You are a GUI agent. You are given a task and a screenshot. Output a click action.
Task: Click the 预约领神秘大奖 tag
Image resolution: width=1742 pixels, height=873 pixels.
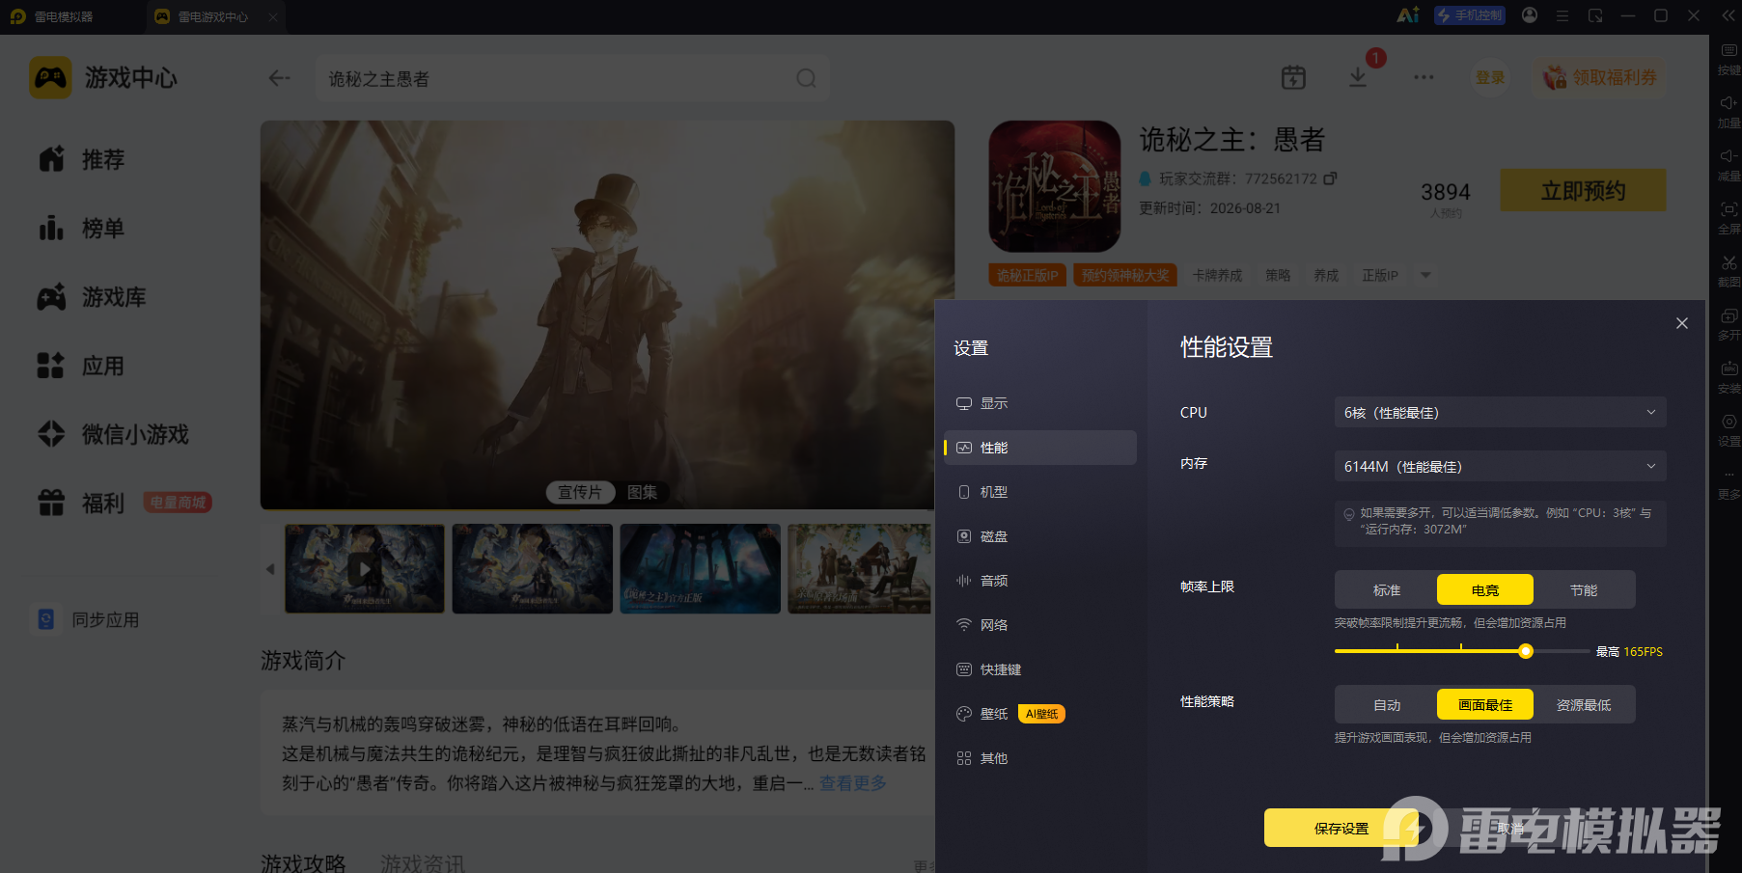[x=1124, y=275]
